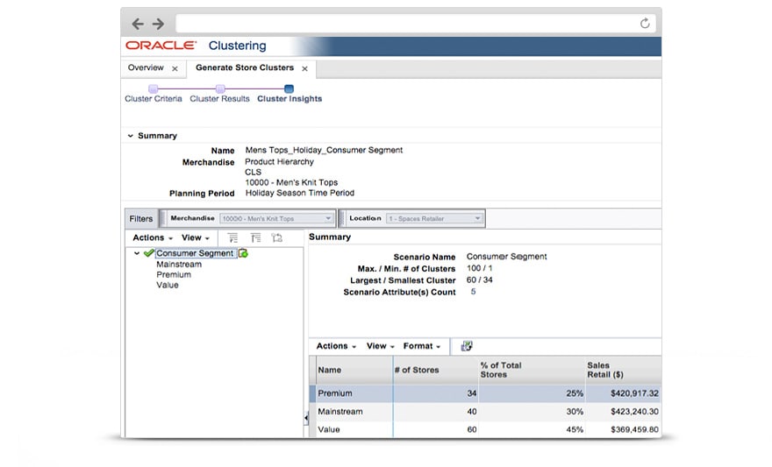Open the Merchandise filter dropdown
This screenshot has height=467, width=772.
(329, 218)
